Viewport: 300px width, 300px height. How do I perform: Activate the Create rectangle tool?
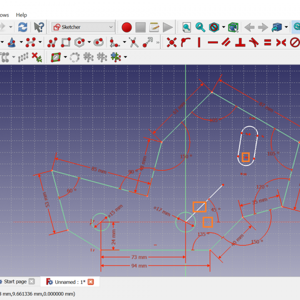pyautogui.click(x=65, y=42)
